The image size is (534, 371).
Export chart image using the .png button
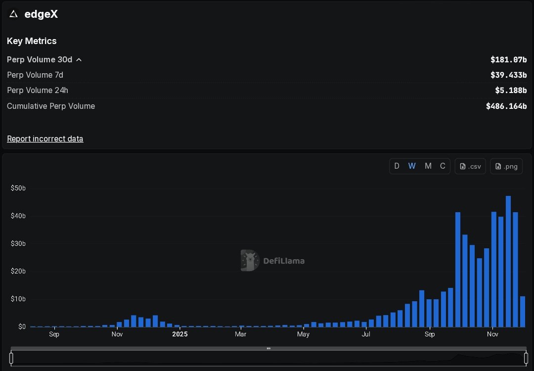click(506, 166)
